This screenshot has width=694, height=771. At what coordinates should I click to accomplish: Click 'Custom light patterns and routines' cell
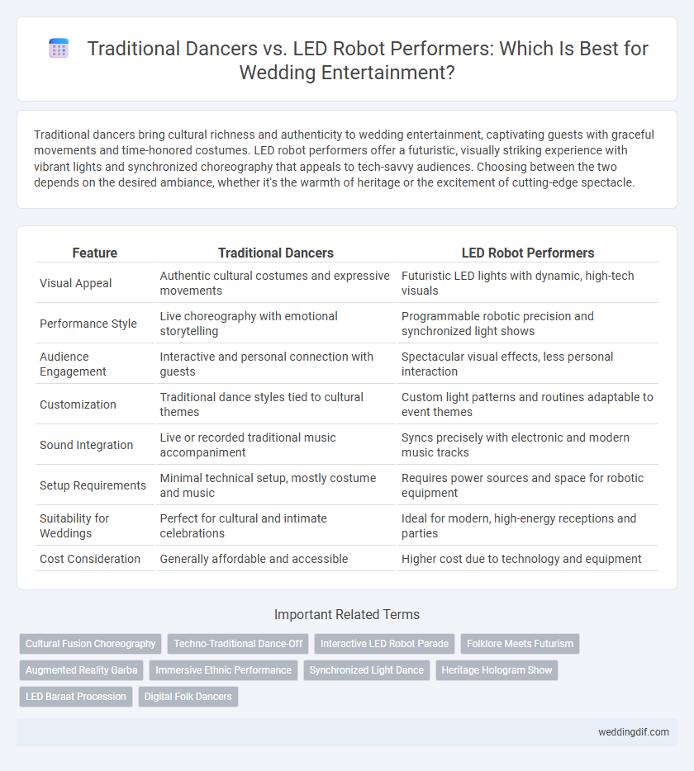[527, 404]
